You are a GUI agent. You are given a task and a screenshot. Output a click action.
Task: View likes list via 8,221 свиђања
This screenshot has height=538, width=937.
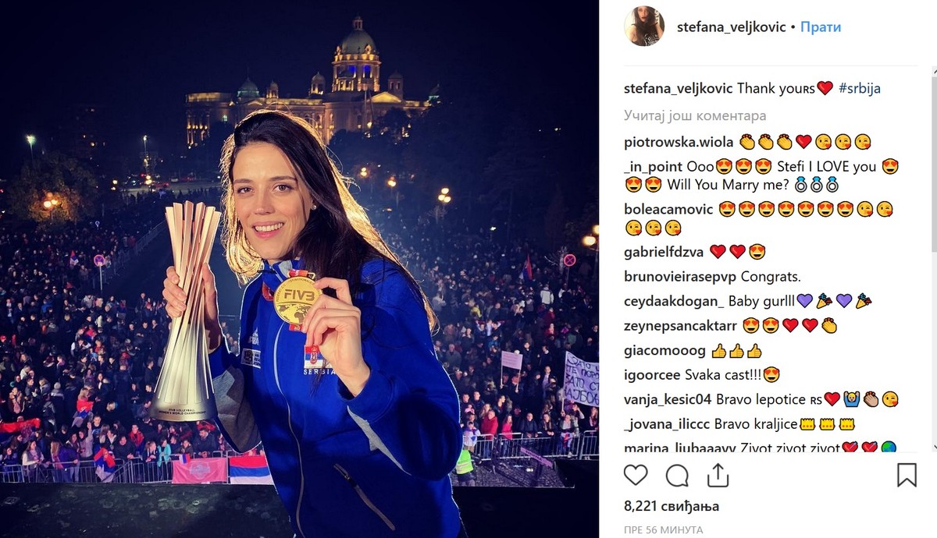point(672,506)
